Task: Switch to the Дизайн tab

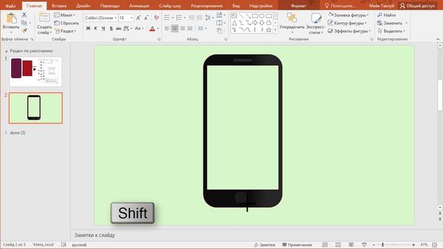Action: pyautogui.click(x=83, y=6)
